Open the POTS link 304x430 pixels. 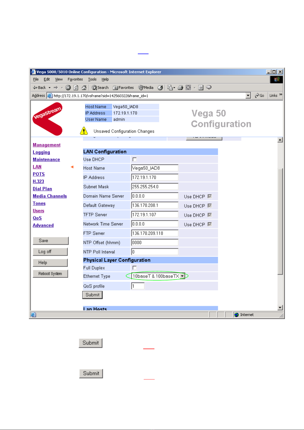(39, 174)
